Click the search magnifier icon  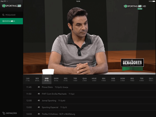[x=3, y=15]
